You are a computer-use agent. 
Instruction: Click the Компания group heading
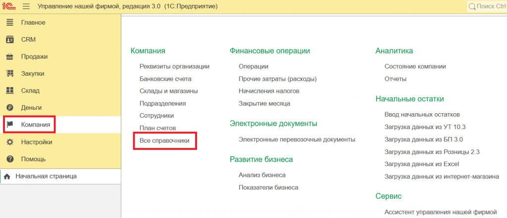point(148,51)
